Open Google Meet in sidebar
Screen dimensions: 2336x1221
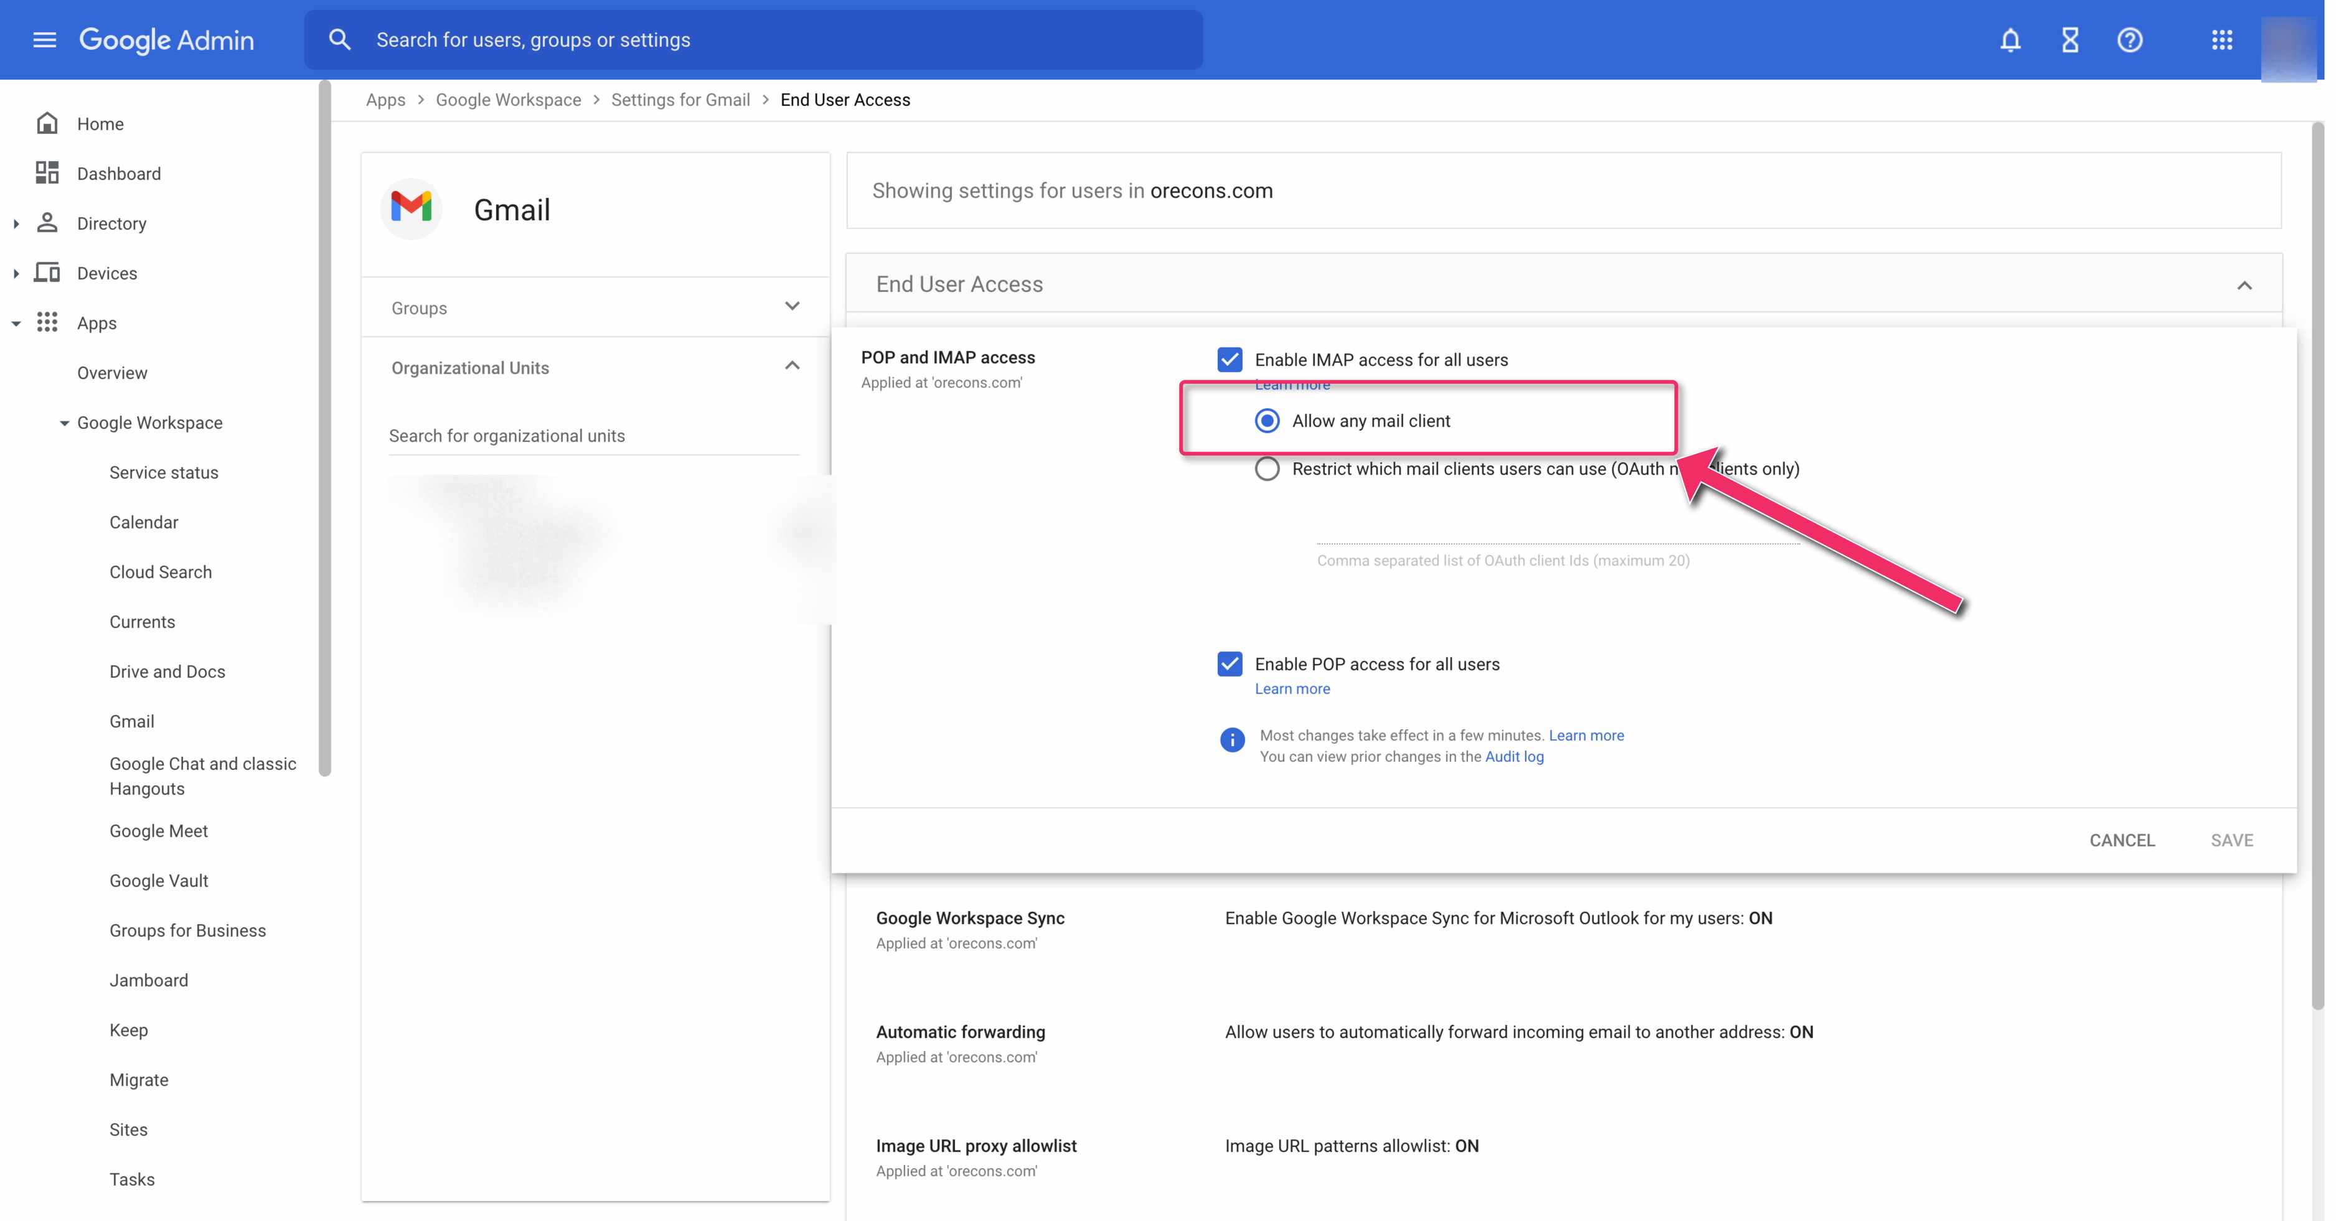159,831
